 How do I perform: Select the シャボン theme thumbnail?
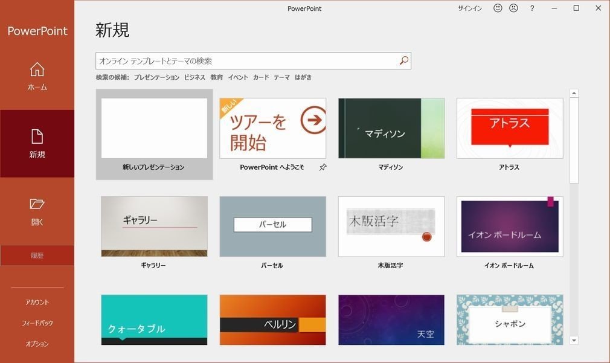[510, 320]
